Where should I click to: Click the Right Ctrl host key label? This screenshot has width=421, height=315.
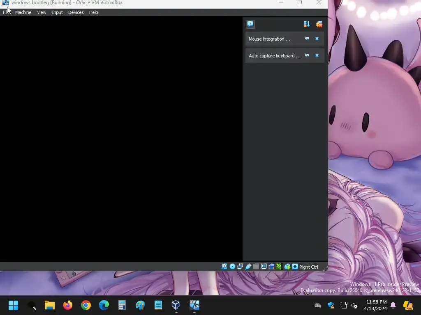(308, 267)
